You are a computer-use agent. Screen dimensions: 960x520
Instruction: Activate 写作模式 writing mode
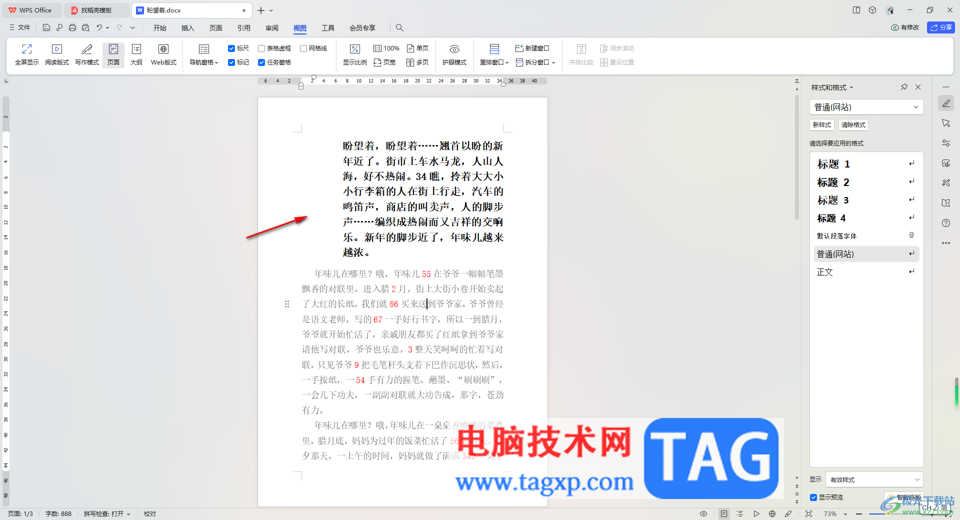(87, 55)
